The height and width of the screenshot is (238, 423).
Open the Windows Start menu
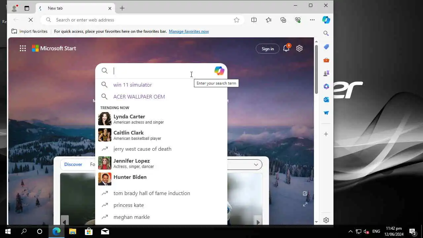click(8, 231)
